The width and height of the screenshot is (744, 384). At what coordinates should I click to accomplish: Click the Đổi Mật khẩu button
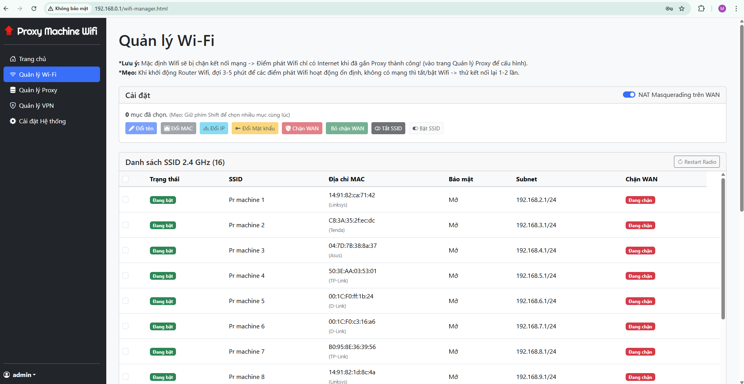coord(255,128)
